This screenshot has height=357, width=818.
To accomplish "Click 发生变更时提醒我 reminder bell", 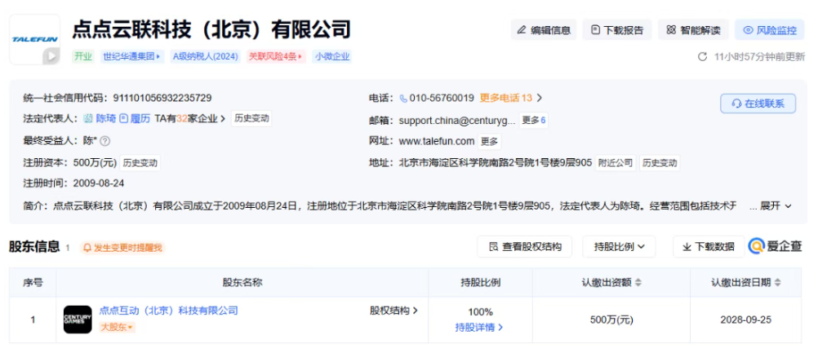I will point(123,247).
